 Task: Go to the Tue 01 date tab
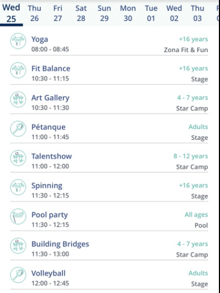pos(151,13)
